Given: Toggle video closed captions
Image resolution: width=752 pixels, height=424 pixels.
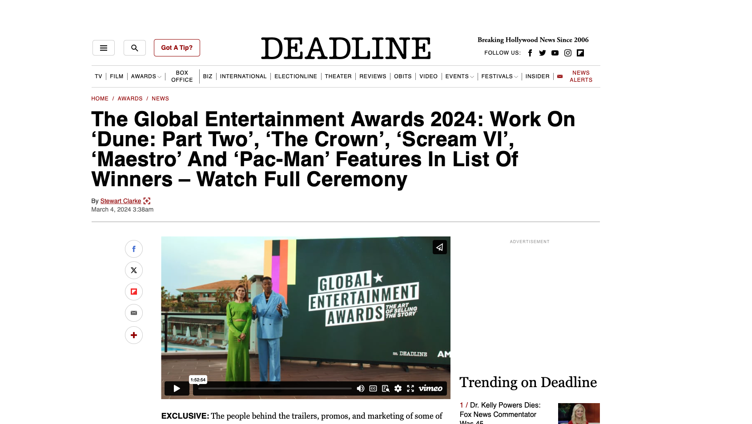Looking at the screenshot, I should [373, 388].
